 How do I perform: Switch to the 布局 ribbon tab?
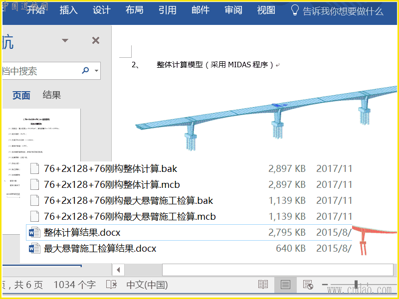click(x=134, y=10)
